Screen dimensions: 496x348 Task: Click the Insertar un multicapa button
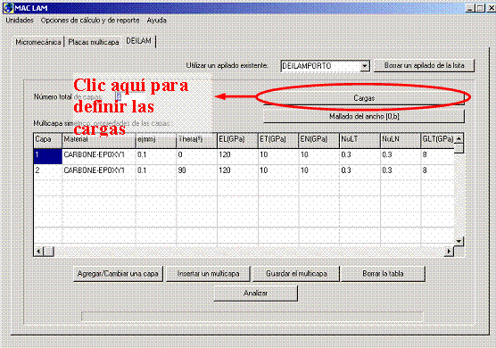click(x=208, y=274)
